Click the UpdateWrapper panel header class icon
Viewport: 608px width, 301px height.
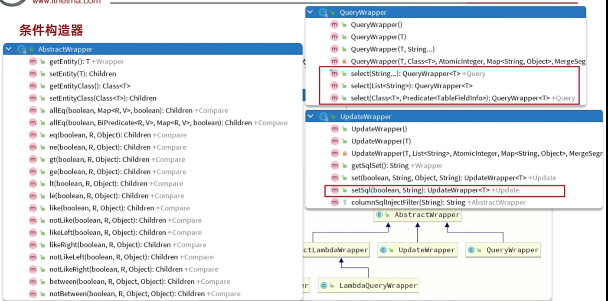[324, 116]
